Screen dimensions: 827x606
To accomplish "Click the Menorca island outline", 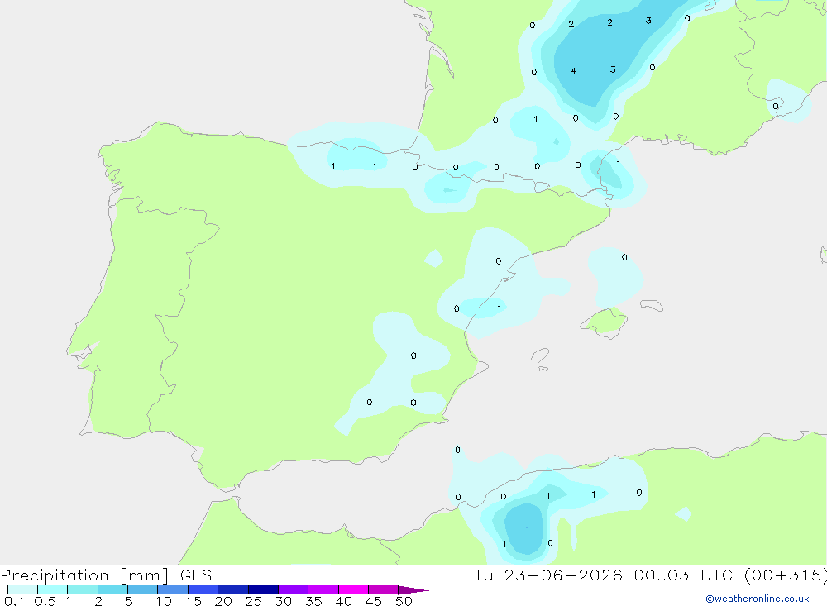I will pyautogui.click(x=652, y=305).
